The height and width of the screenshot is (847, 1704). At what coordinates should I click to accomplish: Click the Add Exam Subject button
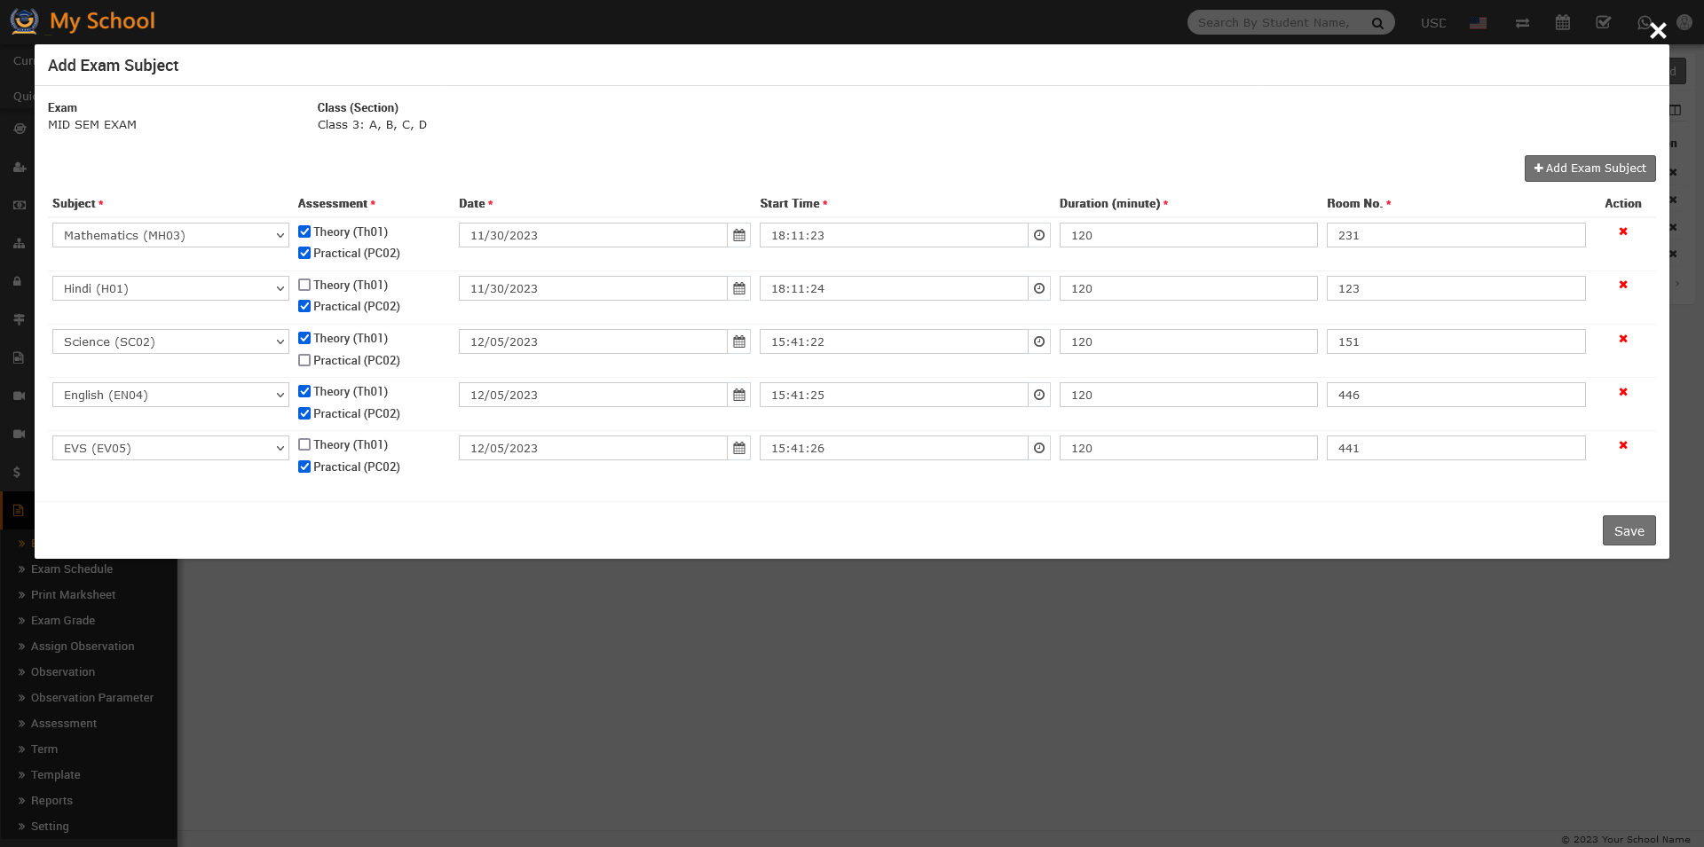(1590, 169)
